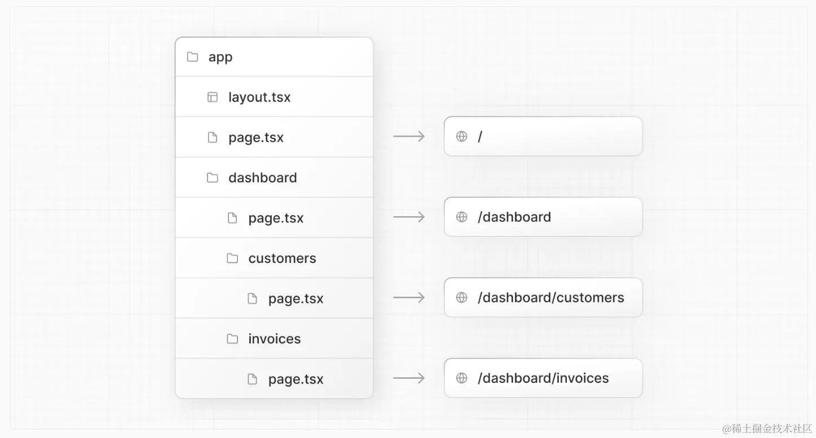The image size is (816, 438).
Task: Select the invoices folder name
Action: click(x=274, y=339)
